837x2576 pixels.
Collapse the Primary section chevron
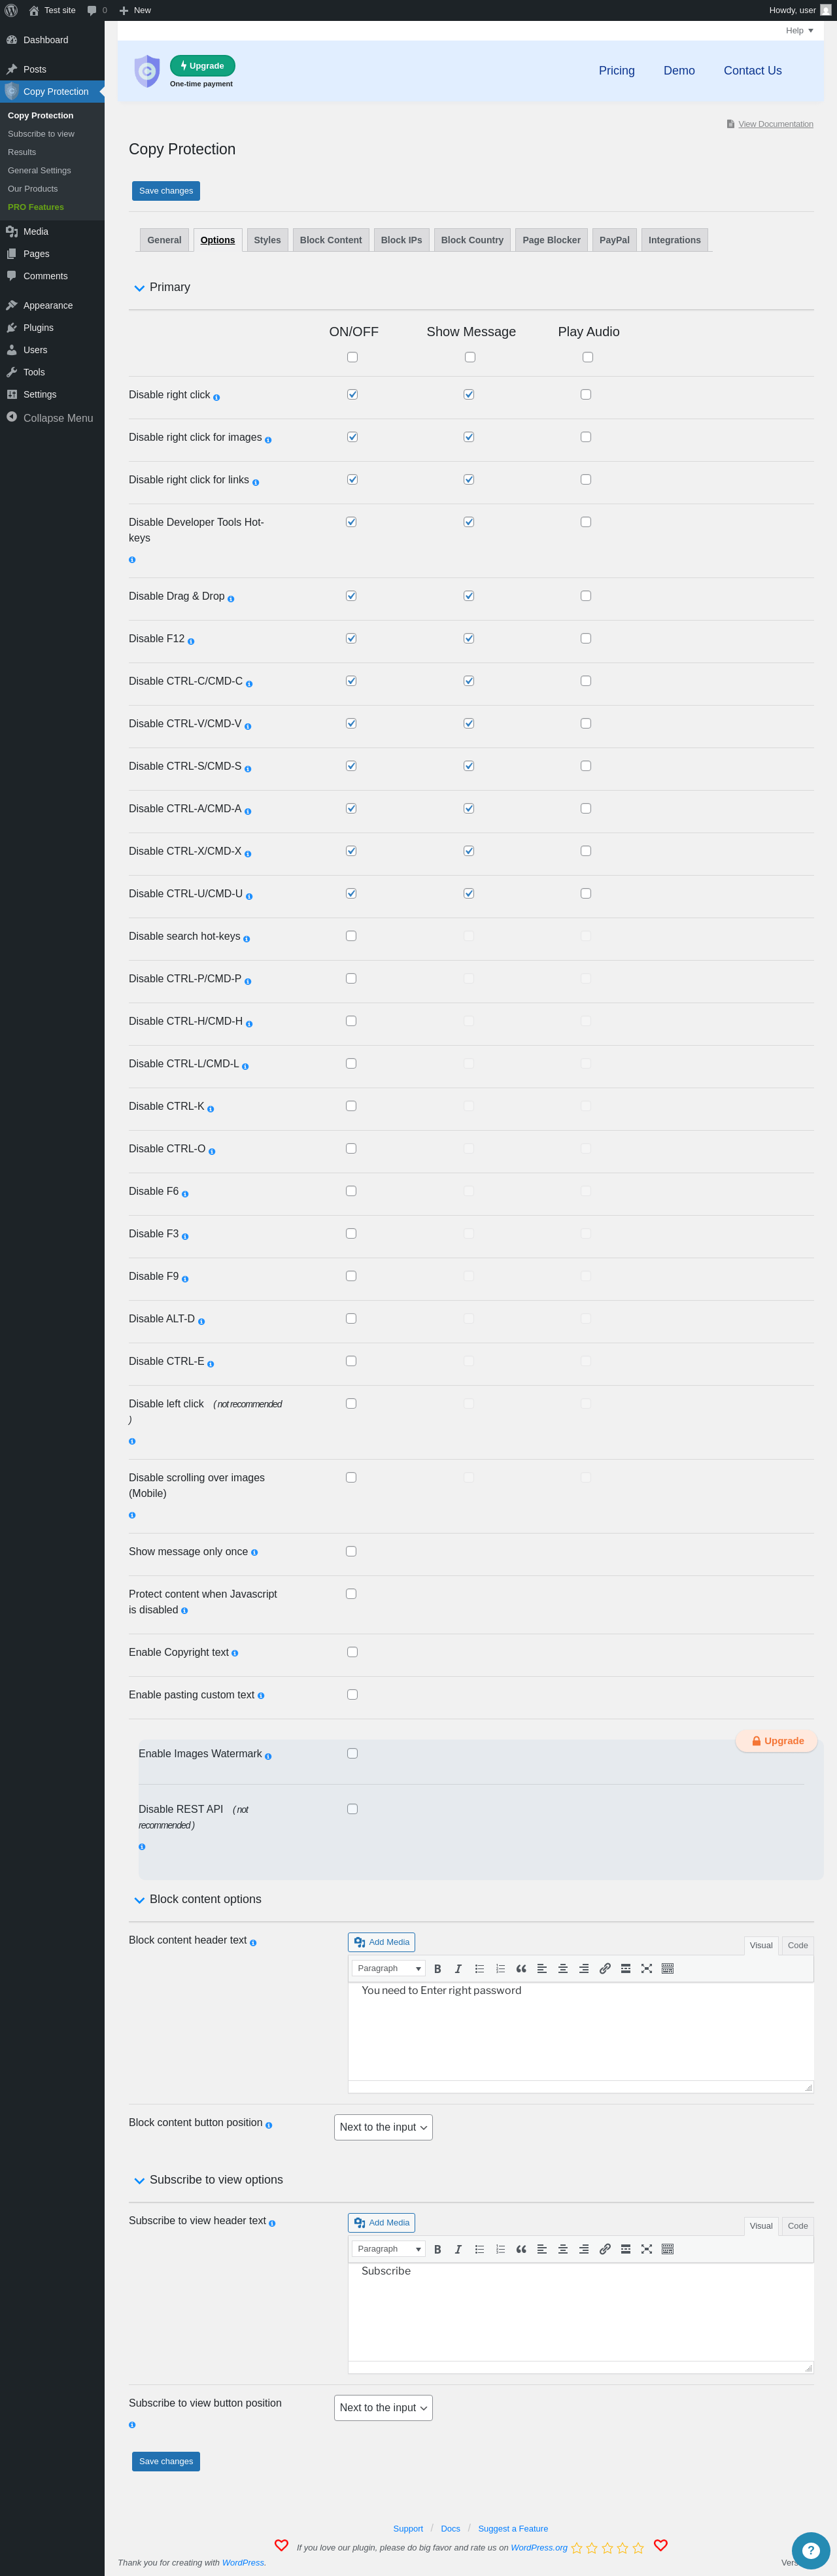pos(139,288)
